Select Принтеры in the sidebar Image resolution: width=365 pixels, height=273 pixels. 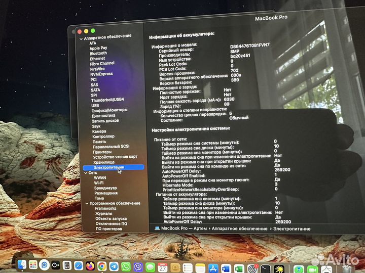(102, 152)
